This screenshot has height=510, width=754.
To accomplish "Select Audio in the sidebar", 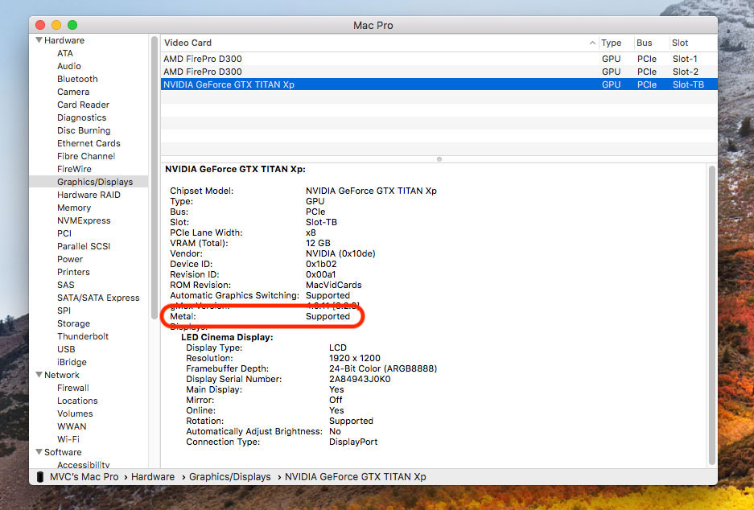I will click(68, 66).
